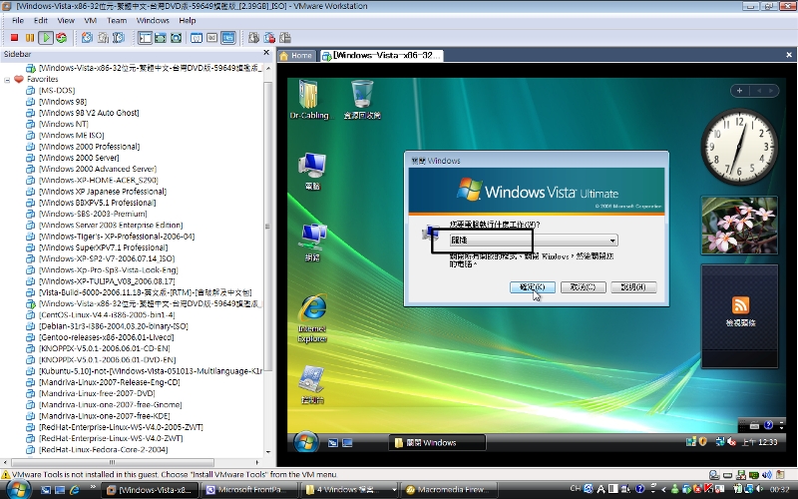Select [Windows 2000 Professional] entry
798x499 pixels.
(89, 146)
